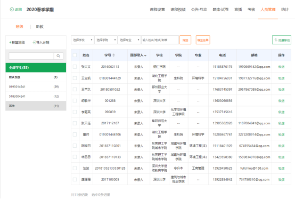Click the name/phone/email search input field
Viewport: 295px width, 199px height.
coord(160,40)
